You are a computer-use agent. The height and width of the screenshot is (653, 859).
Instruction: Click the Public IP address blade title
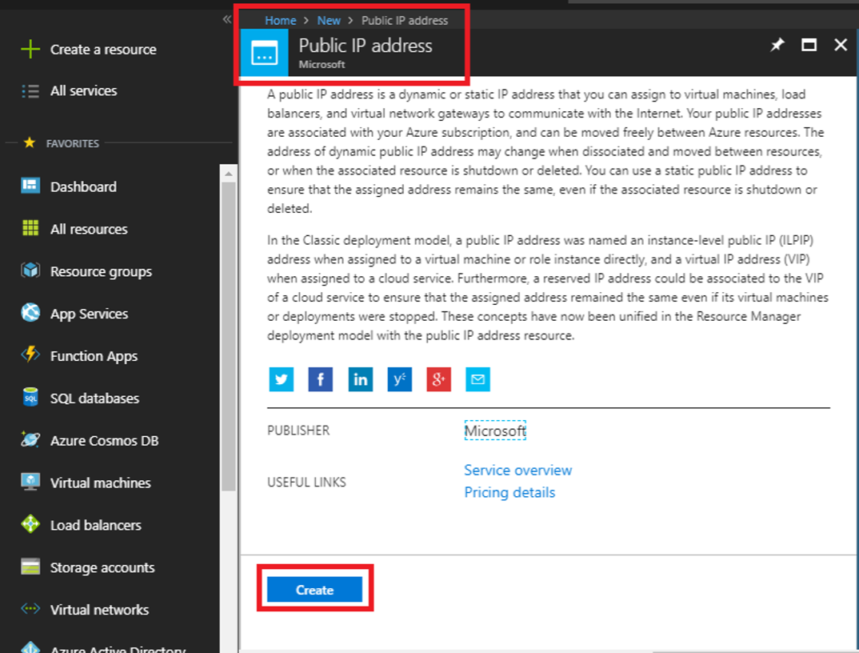click(x=366, y=46)
